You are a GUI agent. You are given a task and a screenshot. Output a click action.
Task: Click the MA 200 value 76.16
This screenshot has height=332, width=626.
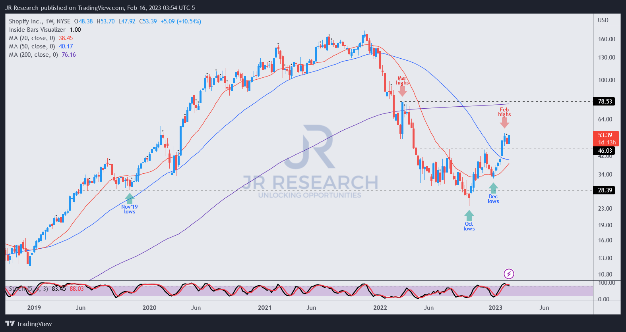pos(69,55)
